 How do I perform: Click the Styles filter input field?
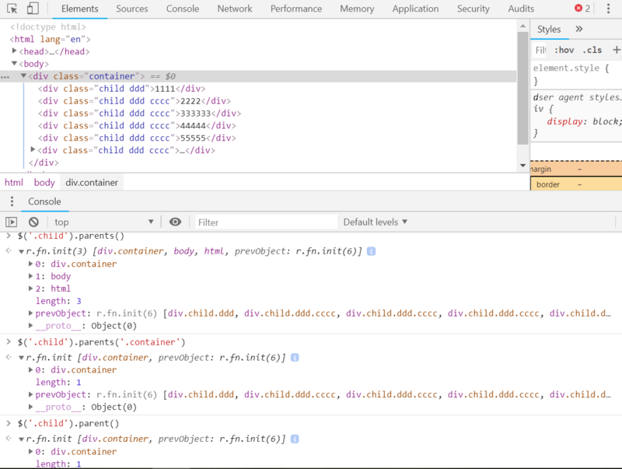(541, 50)
